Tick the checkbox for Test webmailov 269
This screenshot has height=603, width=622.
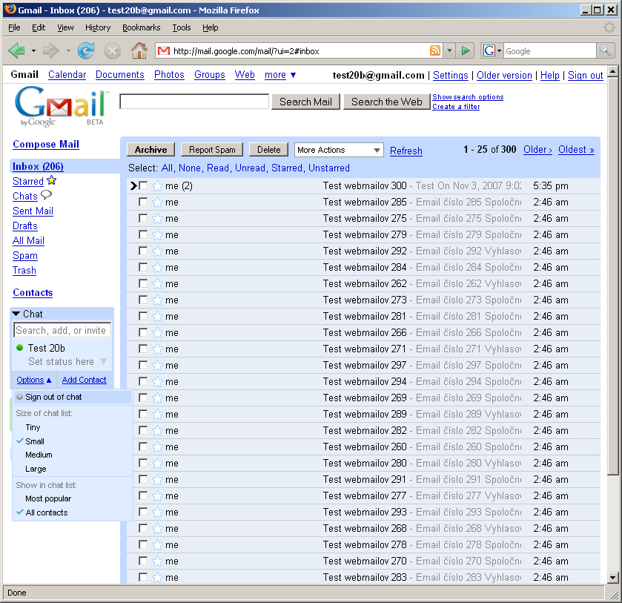click(x=143, y=398)
